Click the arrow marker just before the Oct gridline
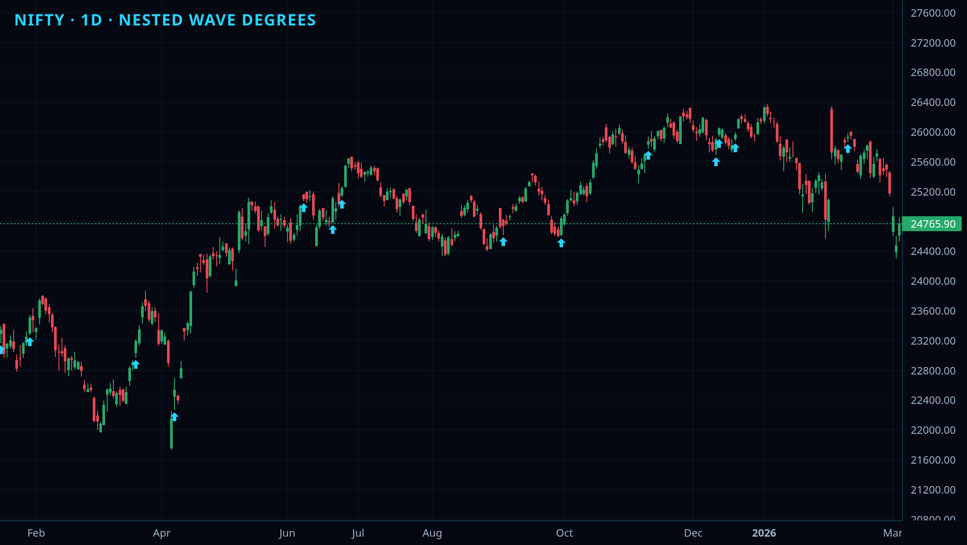This screenshot has height=545, width=967. click(561, 243)
